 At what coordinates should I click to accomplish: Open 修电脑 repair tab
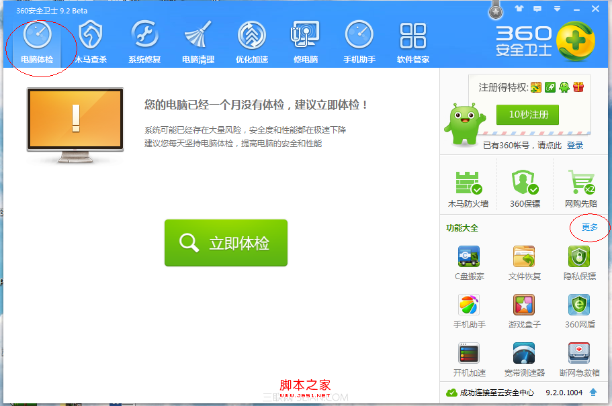tap(305, 43)
